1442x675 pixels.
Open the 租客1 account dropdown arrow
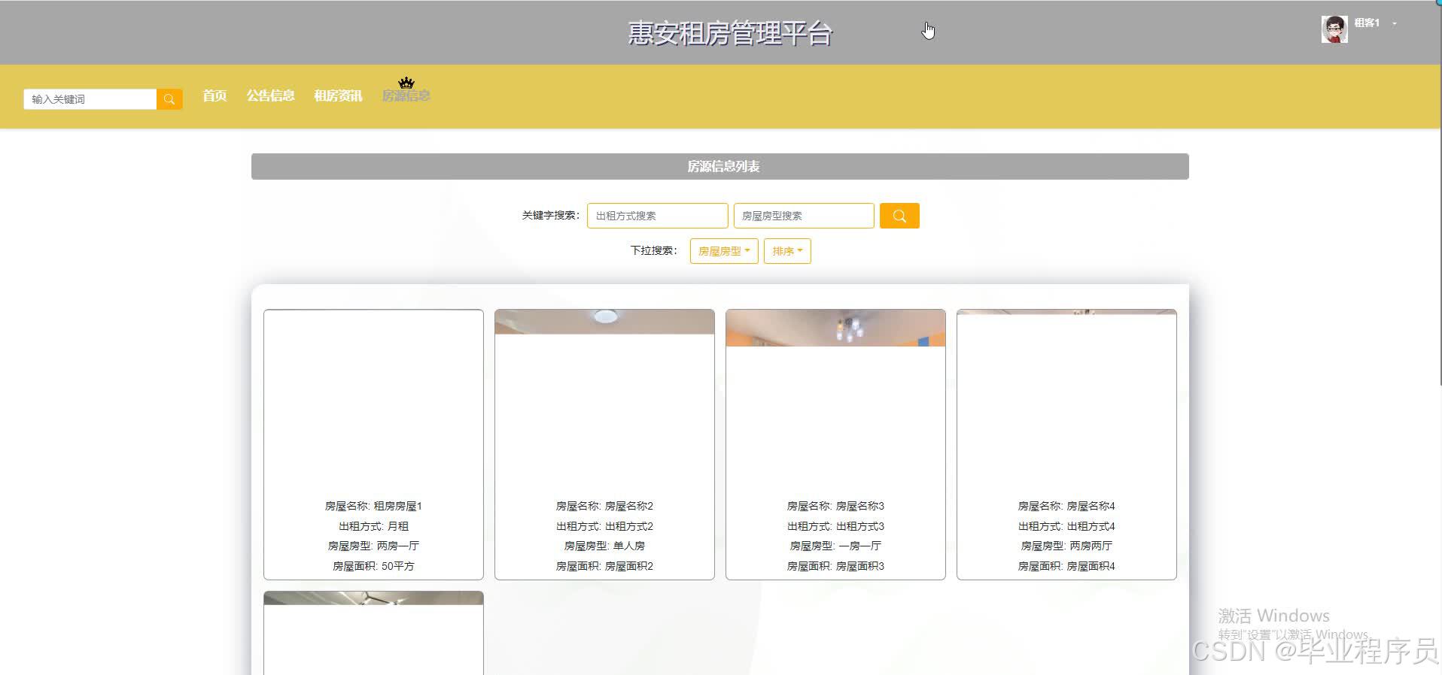click(x=1395, y=23)
